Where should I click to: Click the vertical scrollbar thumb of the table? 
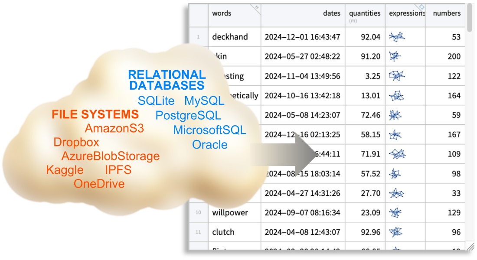(470, 18)
